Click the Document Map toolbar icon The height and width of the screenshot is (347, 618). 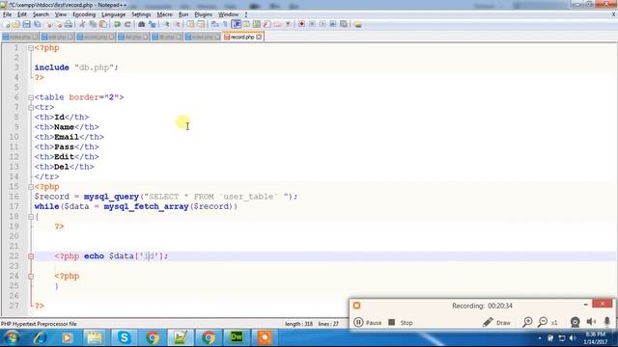257,24
